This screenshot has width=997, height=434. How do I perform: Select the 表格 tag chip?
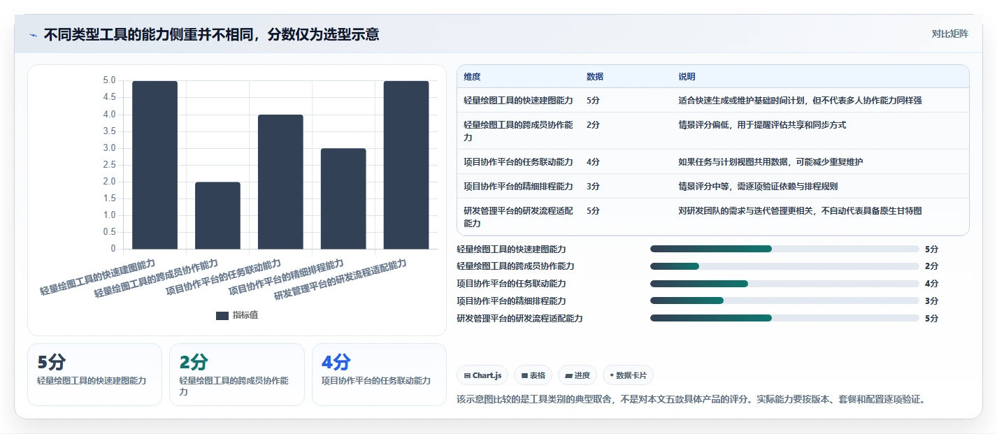point(533,375)
